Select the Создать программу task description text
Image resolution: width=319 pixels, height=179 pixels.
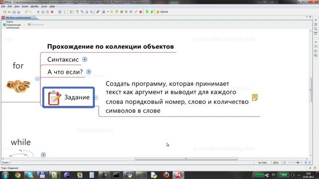point(177,97)
